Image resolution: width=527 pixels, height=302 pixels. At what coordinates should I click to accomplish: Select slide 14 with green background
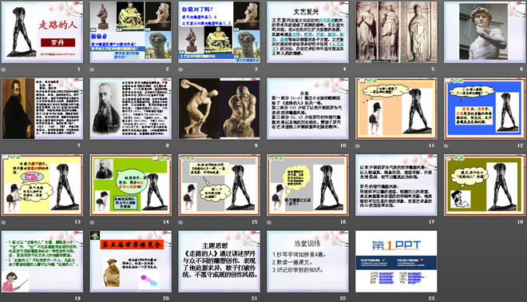point(131,185)
